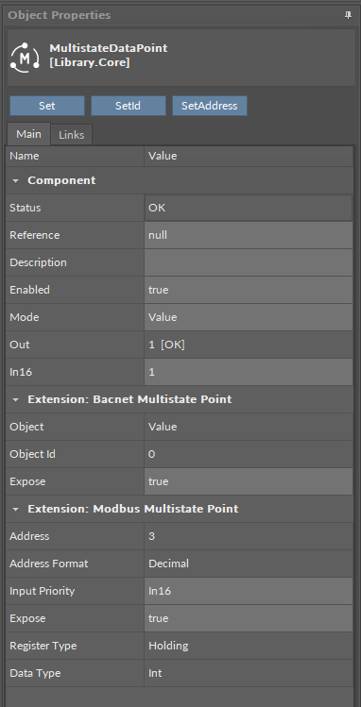Collapse the Component section

click(16, 181)
